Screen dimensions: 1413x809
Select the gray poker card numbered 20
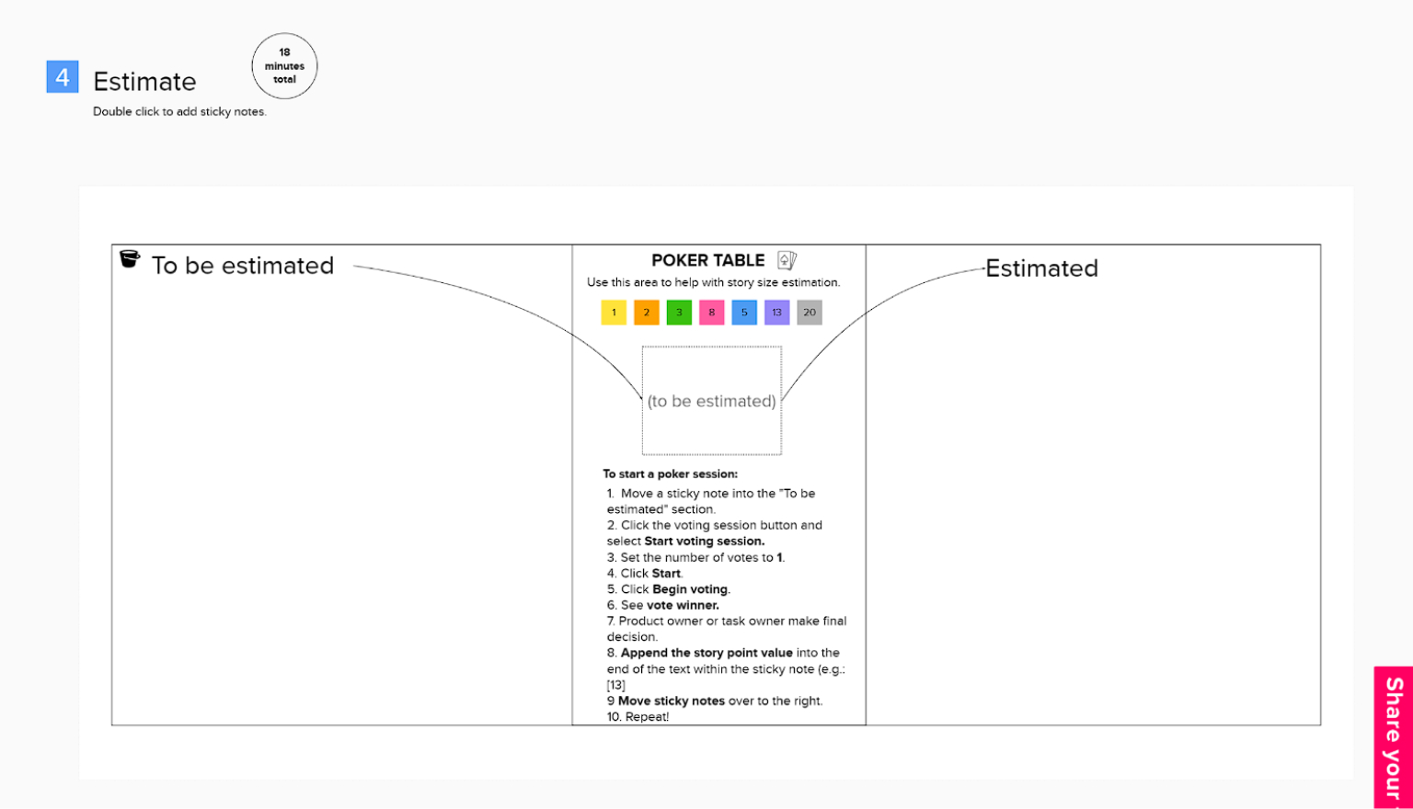(x=810, y=313)
